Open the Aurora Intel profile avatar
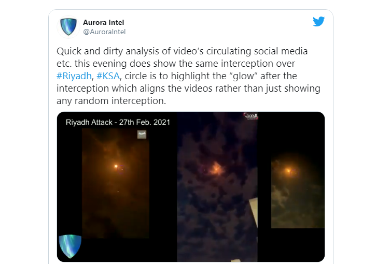The width and height of the screenshot is (390, 264). pyautogui.click(x=68, y=27)
